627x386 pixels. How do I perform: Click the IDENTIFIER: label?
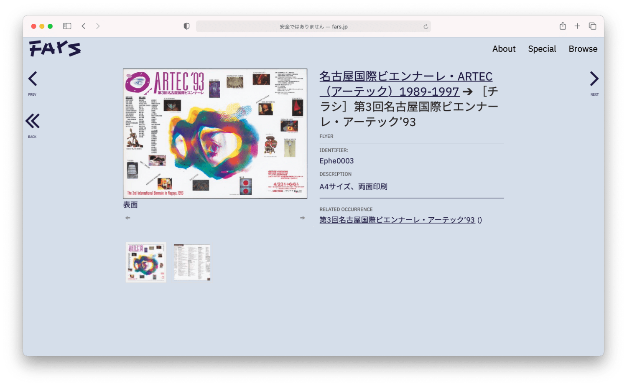click(334, 150)
